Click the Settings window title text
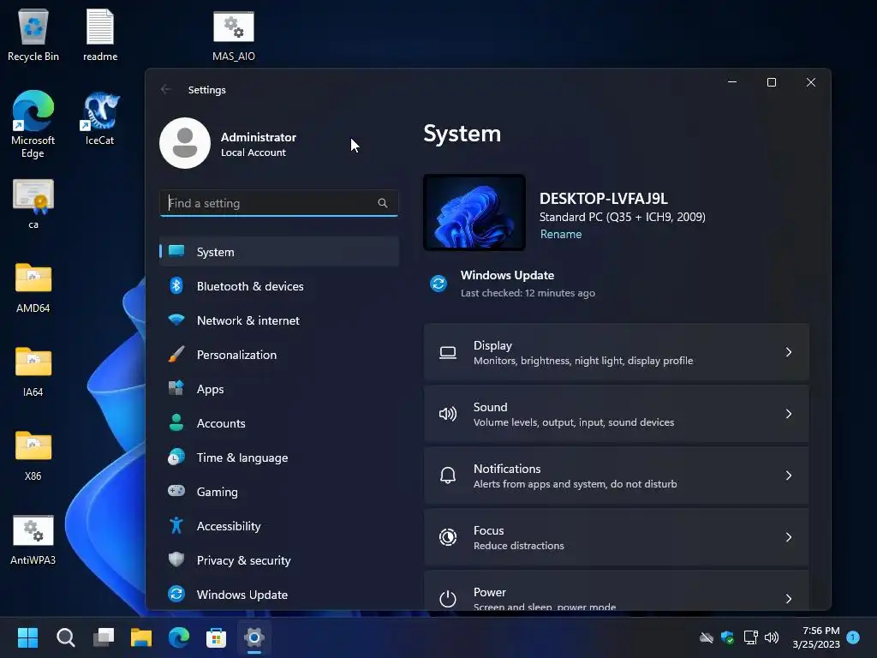The height and width of the screenshot is (658, 877). (207, 89)
